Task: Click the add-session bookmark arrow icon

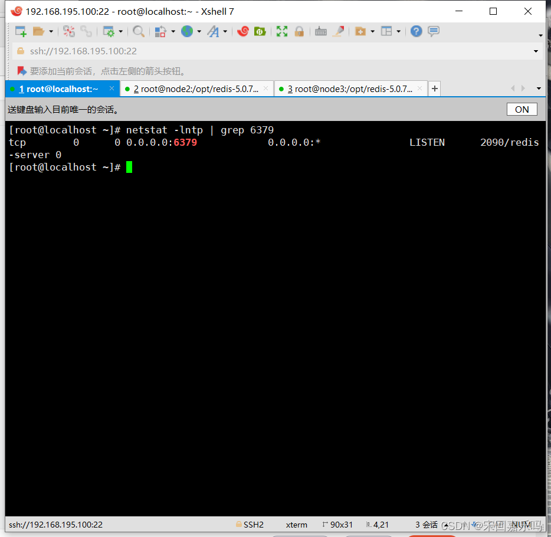Action: [x=22, y=71]
